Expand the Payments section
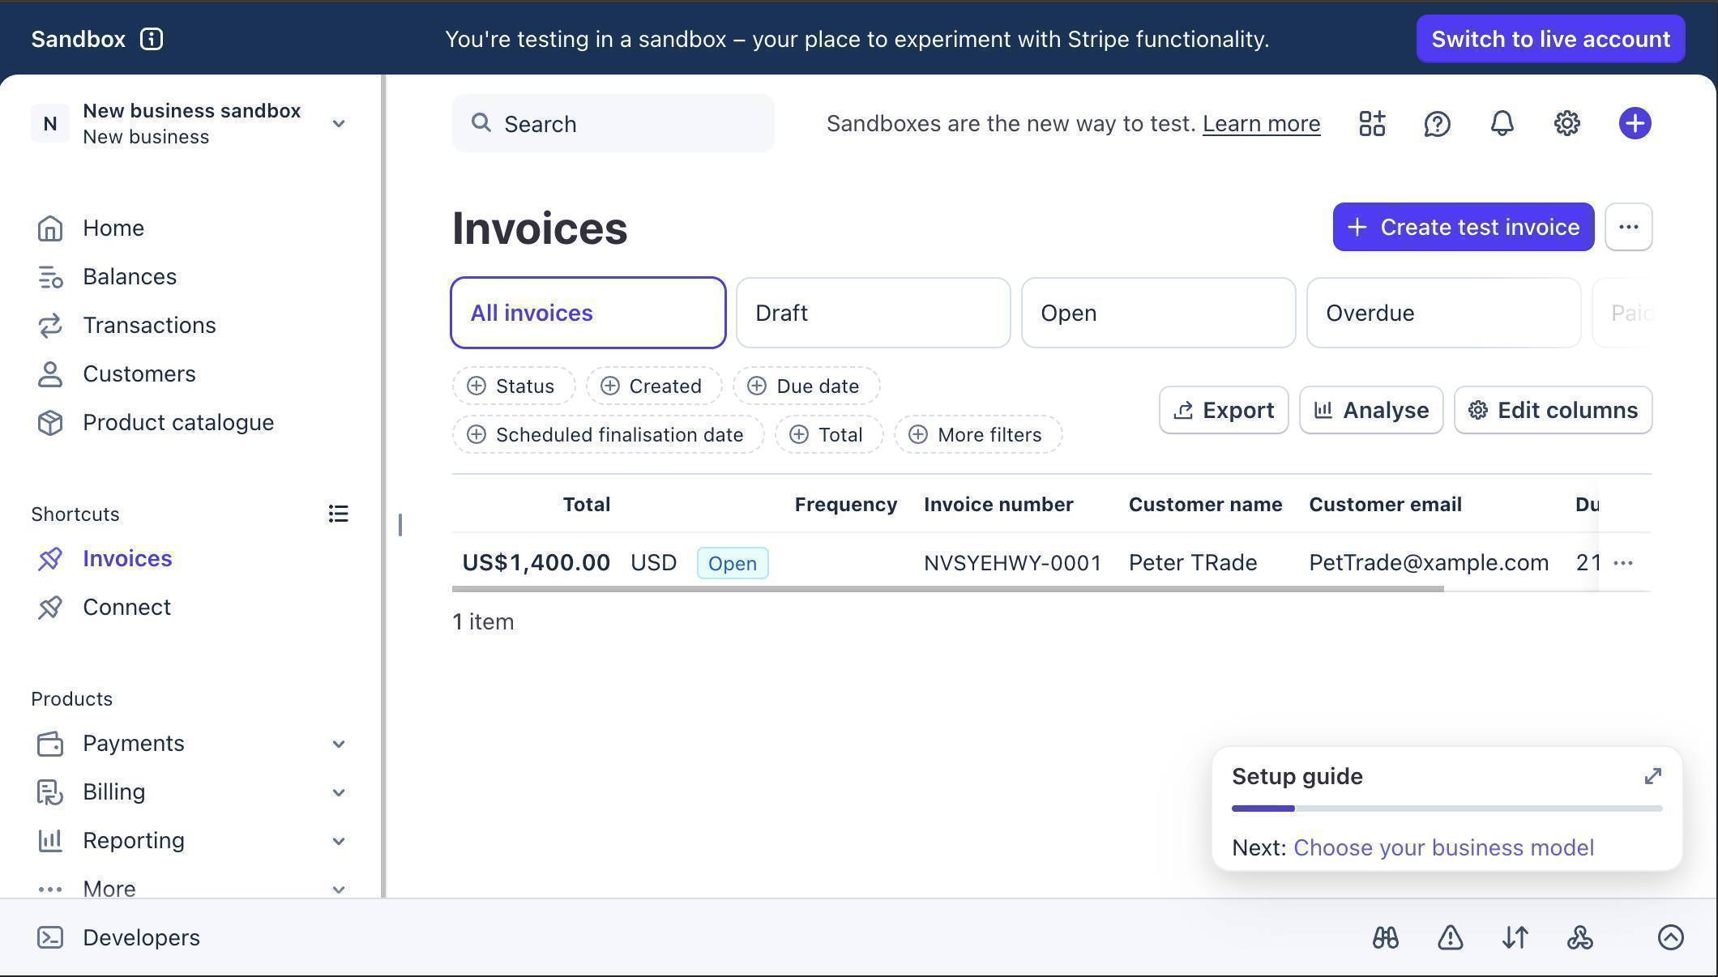Image resolution: width=1718 pixels, height=977 pixels. coord(338,743)
